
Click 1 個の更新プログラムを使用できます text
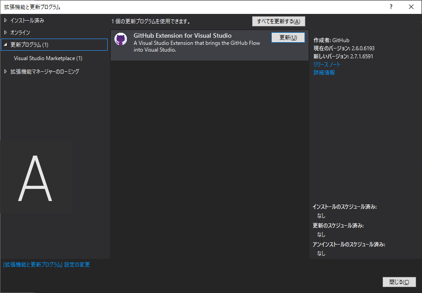(151, 21)
